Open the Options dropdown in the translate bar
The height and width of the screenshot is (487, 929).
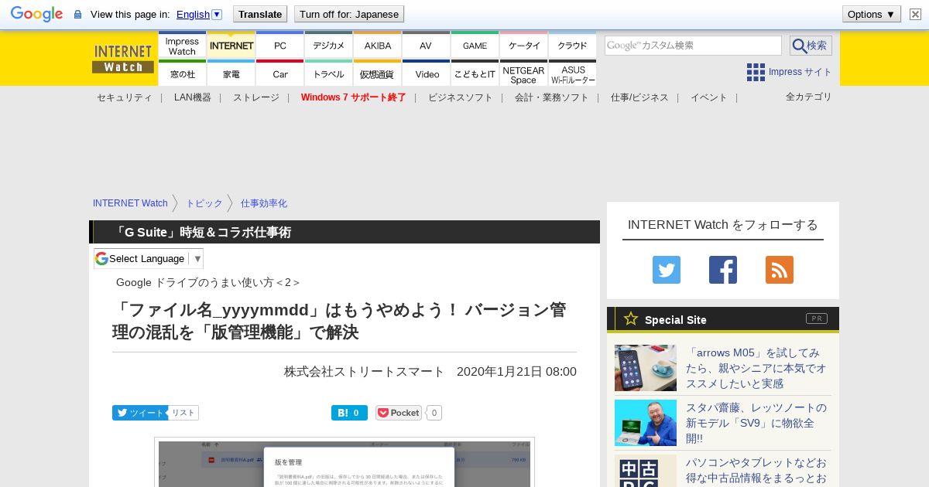click(x=871, y=14)
